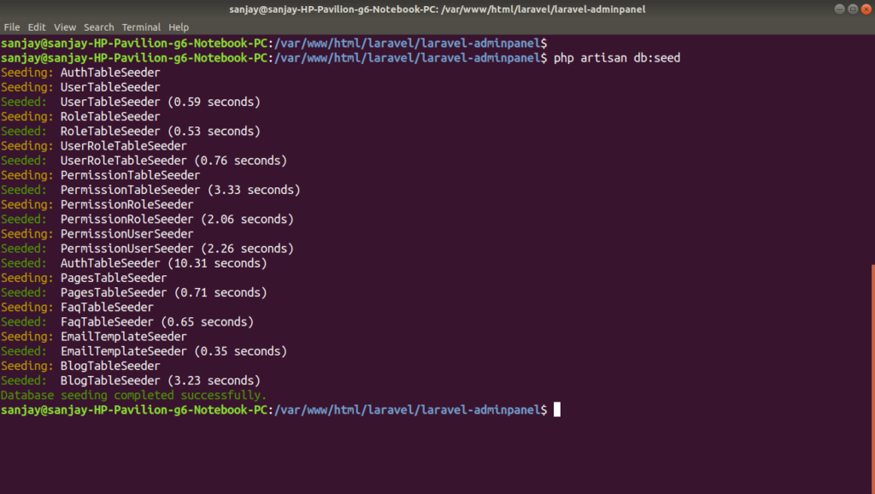This screenshot has width=875, height=494.
Task: Click 'Database seeding completed successfully.' message
Action: pos(134,395)
